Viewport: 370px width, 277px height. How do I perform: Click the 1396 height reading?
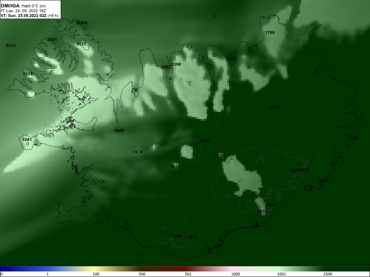[x=176, y=64]
